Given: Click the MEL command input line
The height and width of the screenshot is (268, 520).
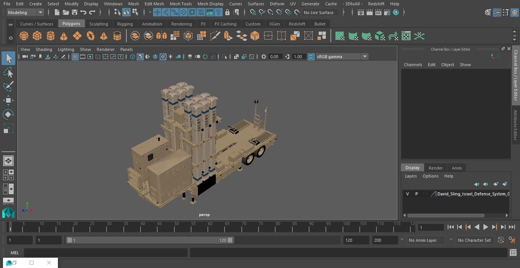Looking at the screenshot, I should pyautogui.click(x=105, y=253).
